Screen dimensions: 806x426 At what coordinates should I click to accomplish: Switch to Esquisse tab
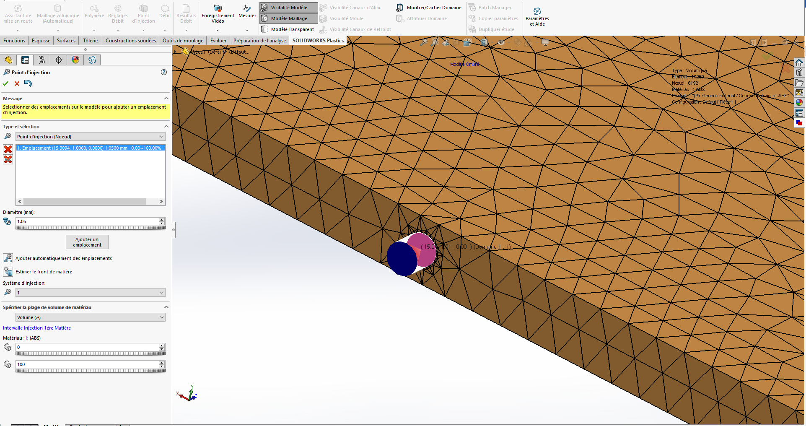(41, 41)
